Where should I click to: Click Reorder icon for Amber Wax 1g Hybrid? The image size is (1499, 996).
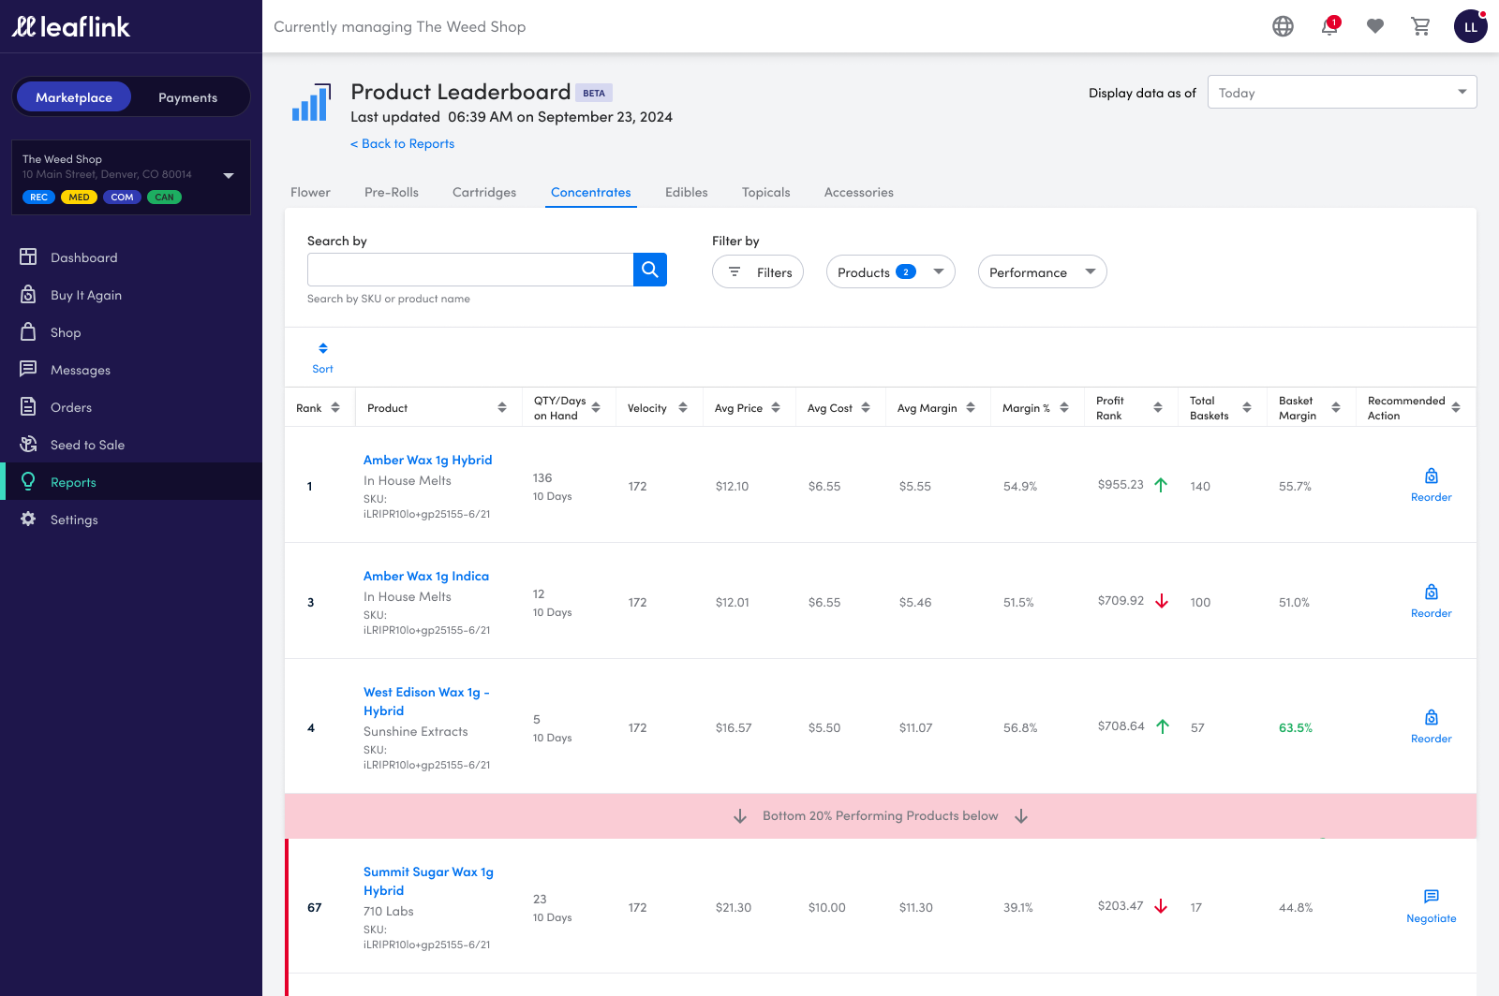coord(1431,477)
